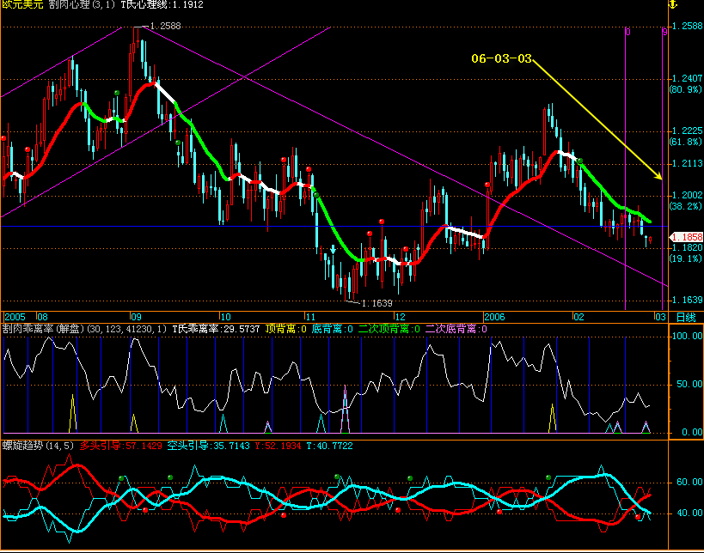
Task: Click the 10 month label on the date axis
Action: [225, 317]
